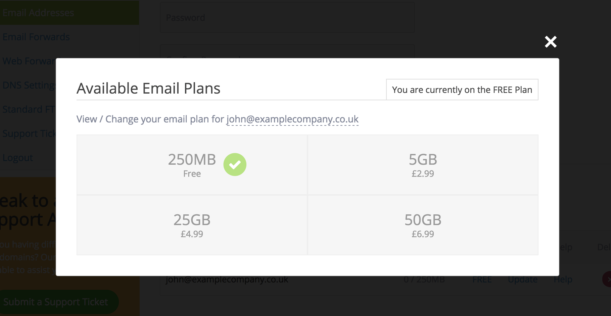Click Submit a Support Ticket button
Image resolution: width=611 pixels, height=316 pixels.
coord(57,302)
